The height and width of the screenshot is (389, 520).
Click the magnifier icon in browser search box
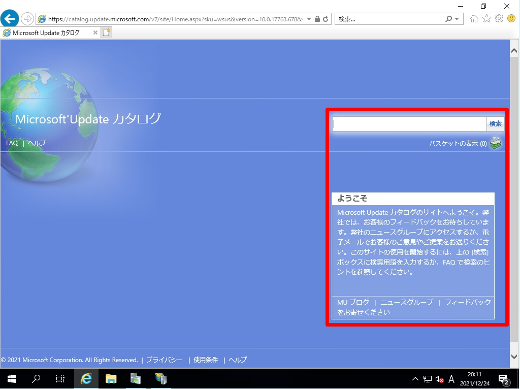(448, 19)
